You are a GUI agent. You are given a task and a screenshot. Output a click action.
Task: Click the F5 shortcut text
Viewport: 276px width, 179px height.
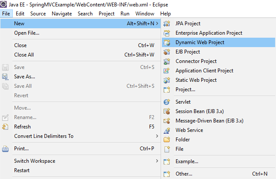[152, 127]
